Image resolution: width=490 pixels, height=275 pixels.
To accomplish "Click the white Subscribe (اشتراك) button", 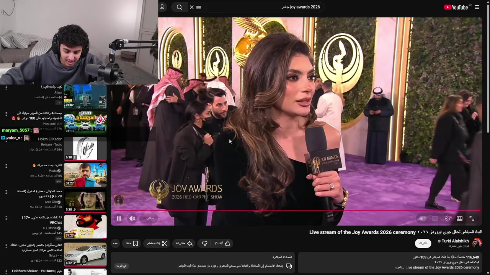I will [x=423, y=243].
